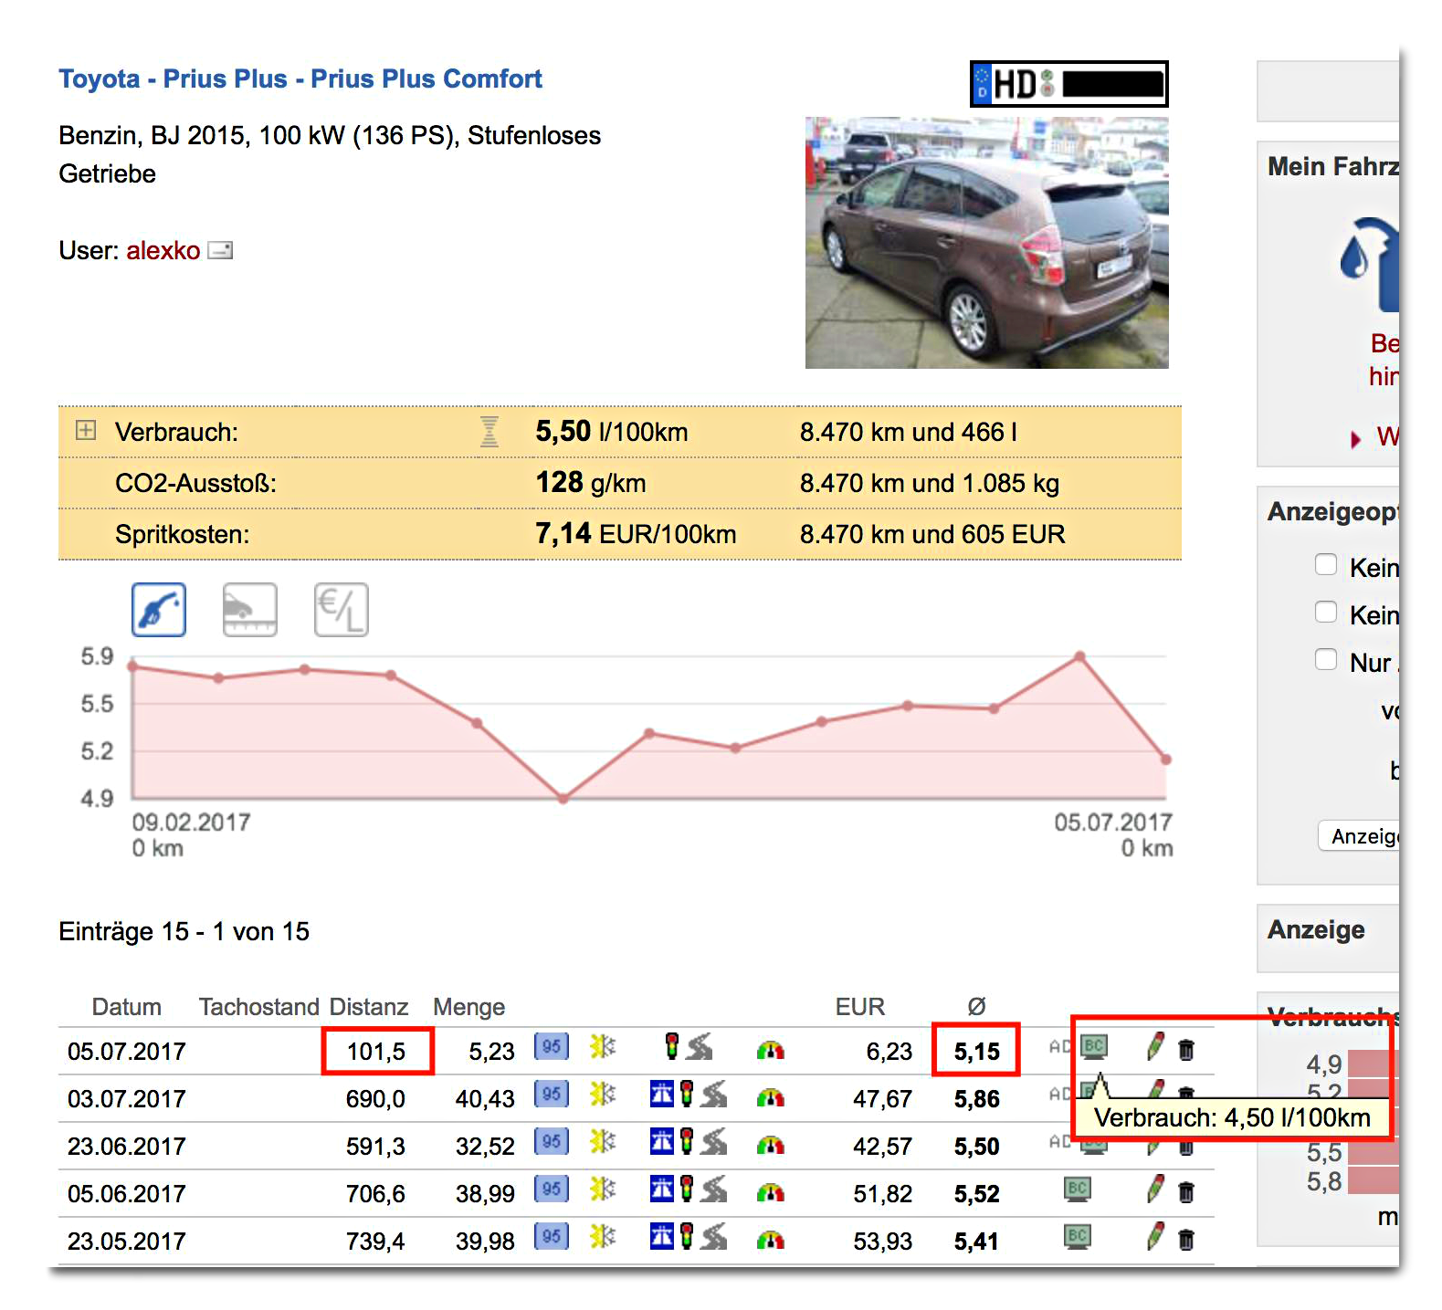Edit the 05.07.2017 entry with pencil icon
This screenshot has width=1442, height=1310.
coord(1155,1046)
